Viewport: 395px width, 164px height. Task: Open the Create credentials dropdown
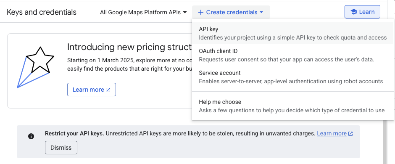click(x=231, y=12)
